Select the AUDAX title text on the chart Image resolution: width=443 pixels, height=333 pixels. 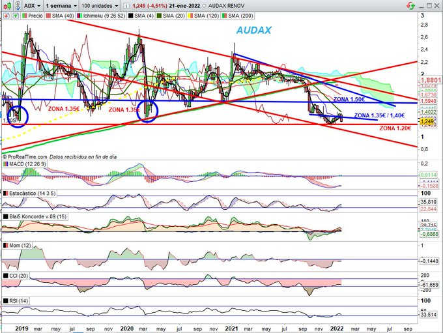point(253,30)
